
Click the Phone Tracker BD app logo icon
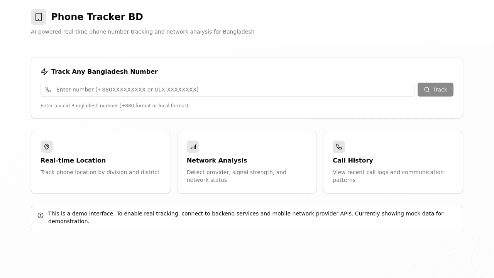[39, 17]
